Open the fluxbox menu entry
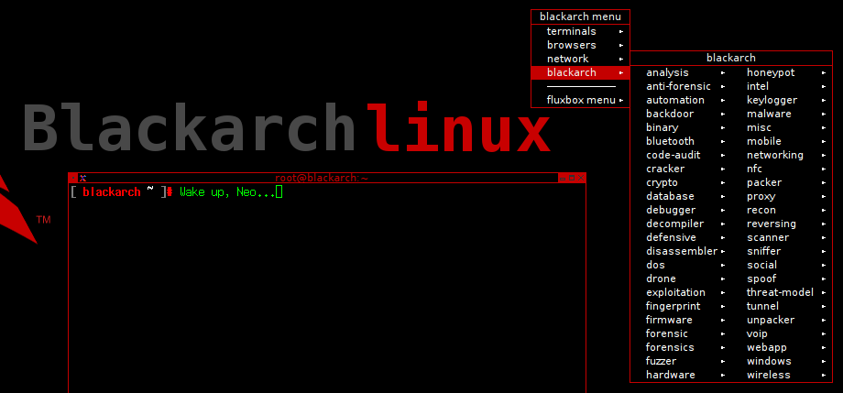843x393 pixels. pyautogui.click(x=580, y=100)
